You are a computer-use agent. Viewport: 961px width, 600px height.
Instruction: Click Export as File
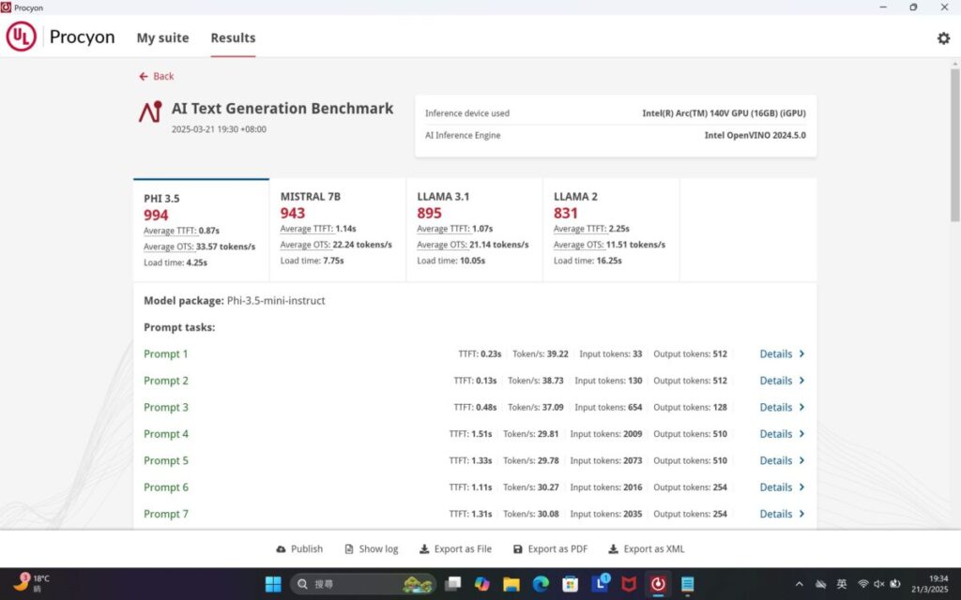[455, 549]
